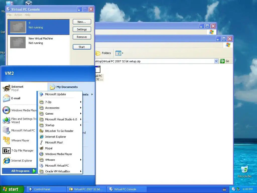
Task: Click Remove in Virtual PC Console
Action: 82,37
